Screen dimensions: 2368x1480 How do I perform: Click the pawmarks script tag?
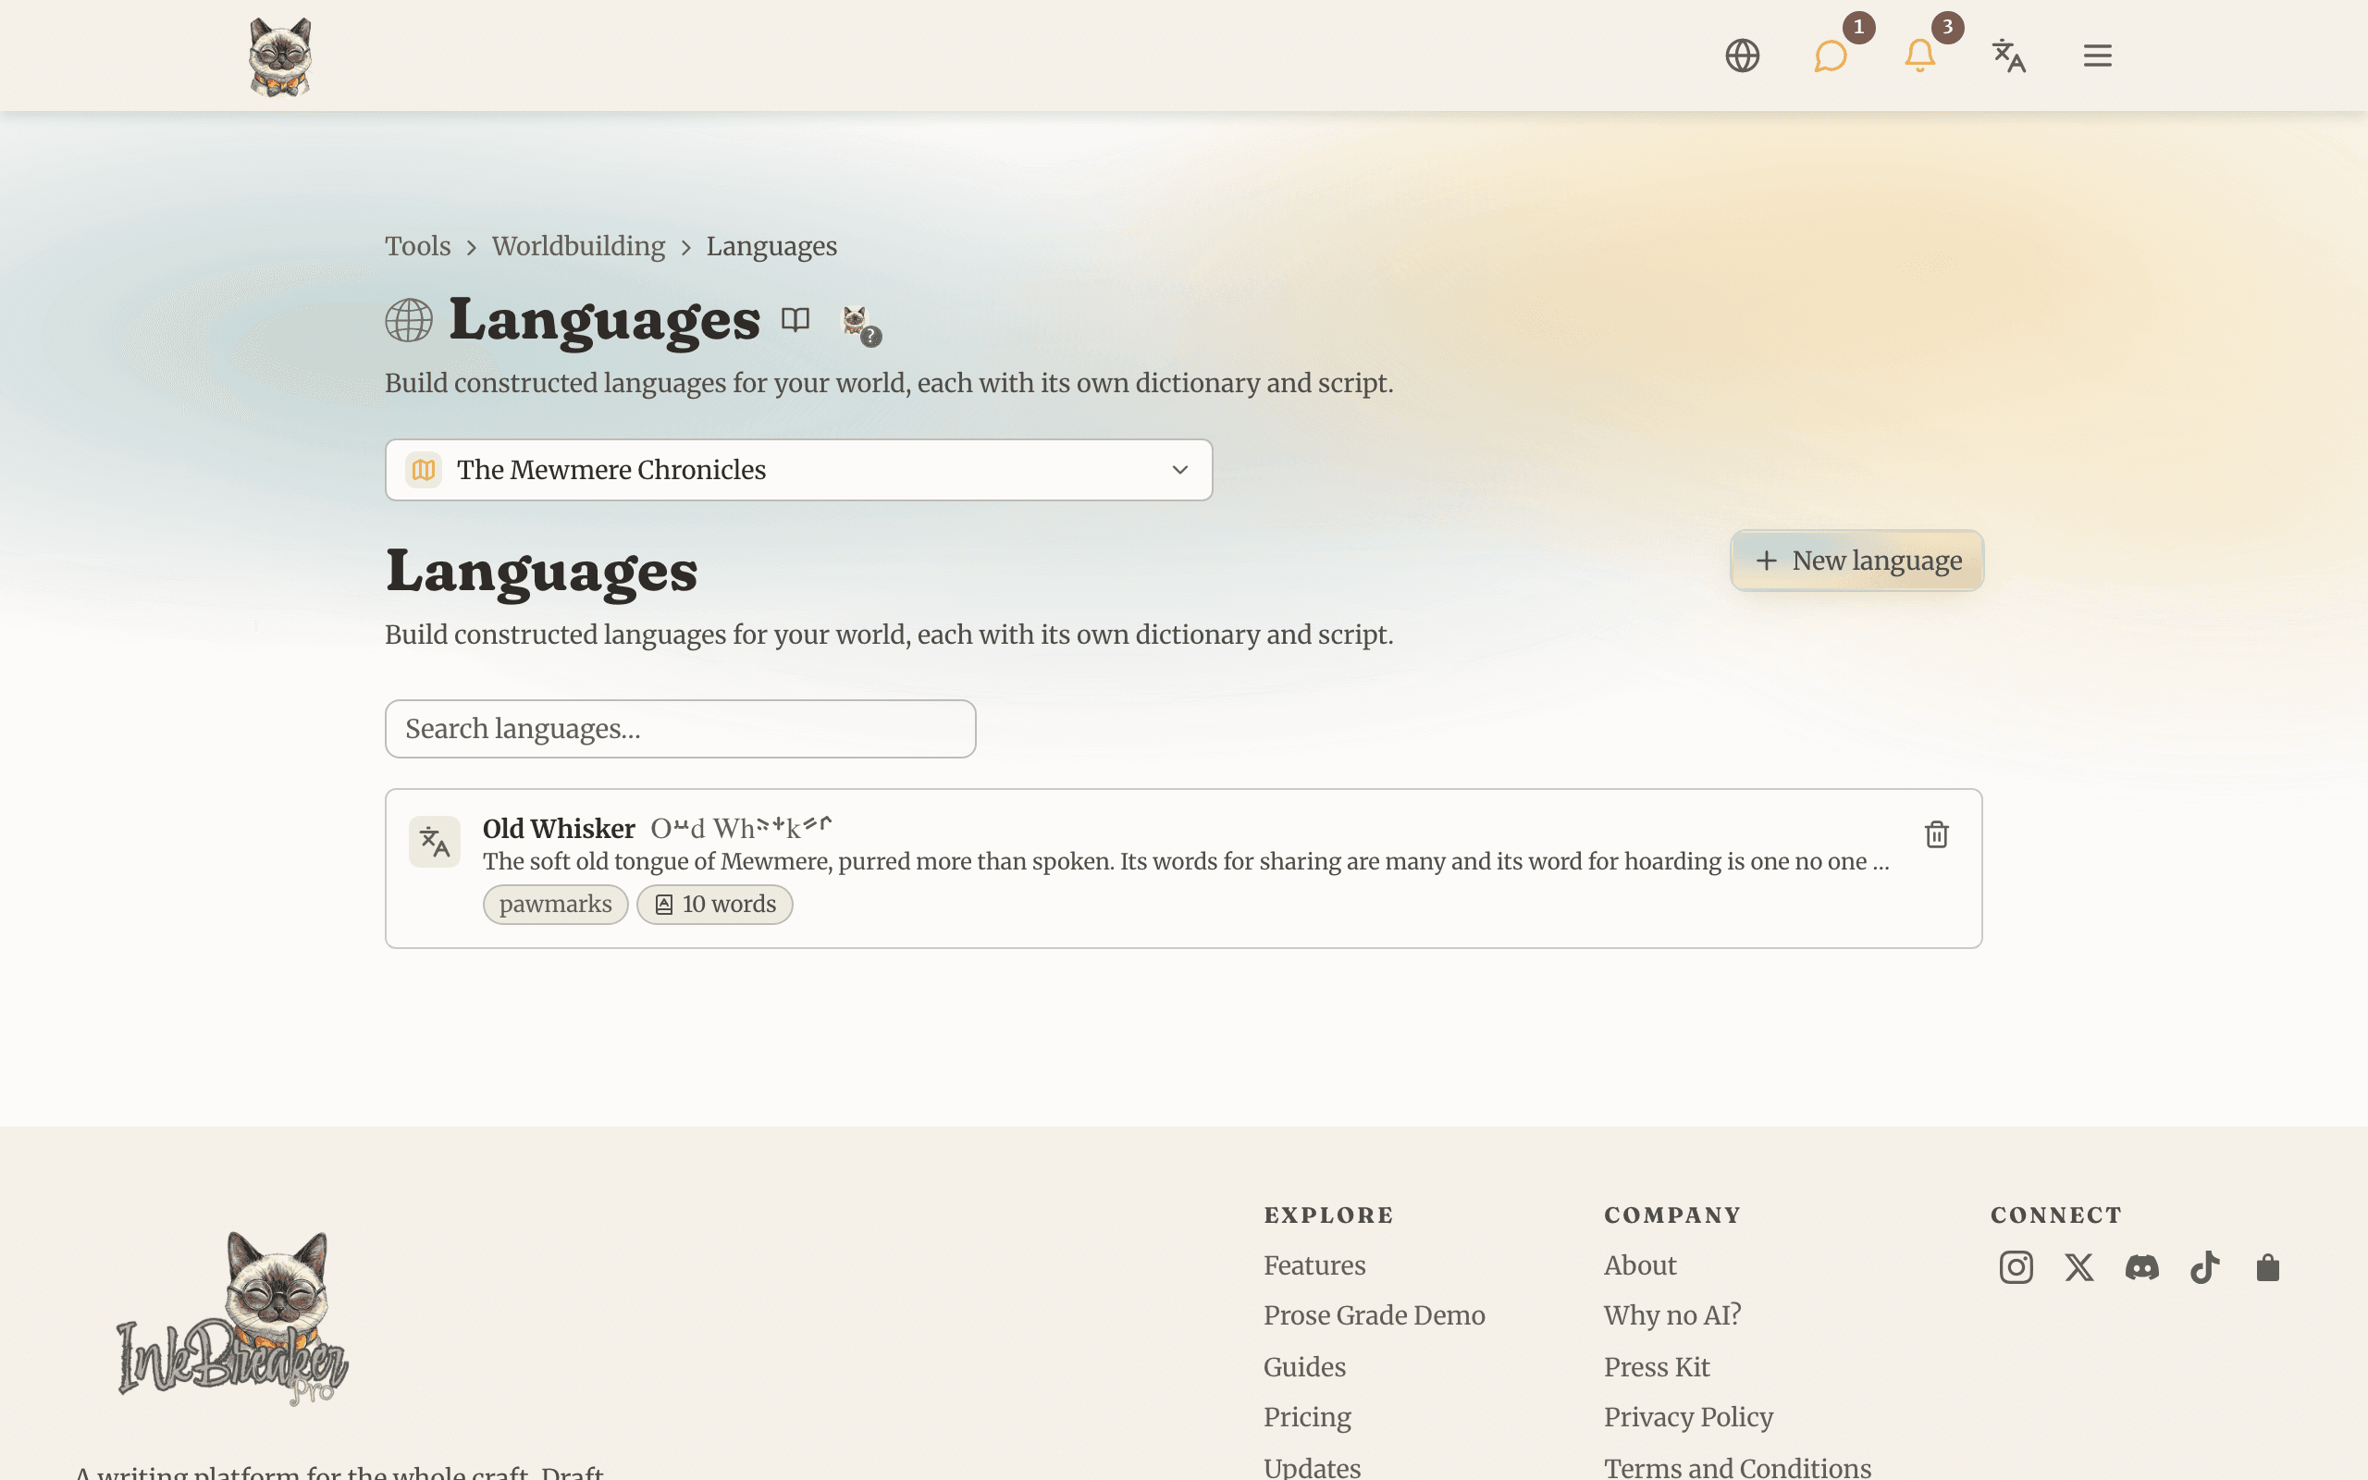(556, 905)
